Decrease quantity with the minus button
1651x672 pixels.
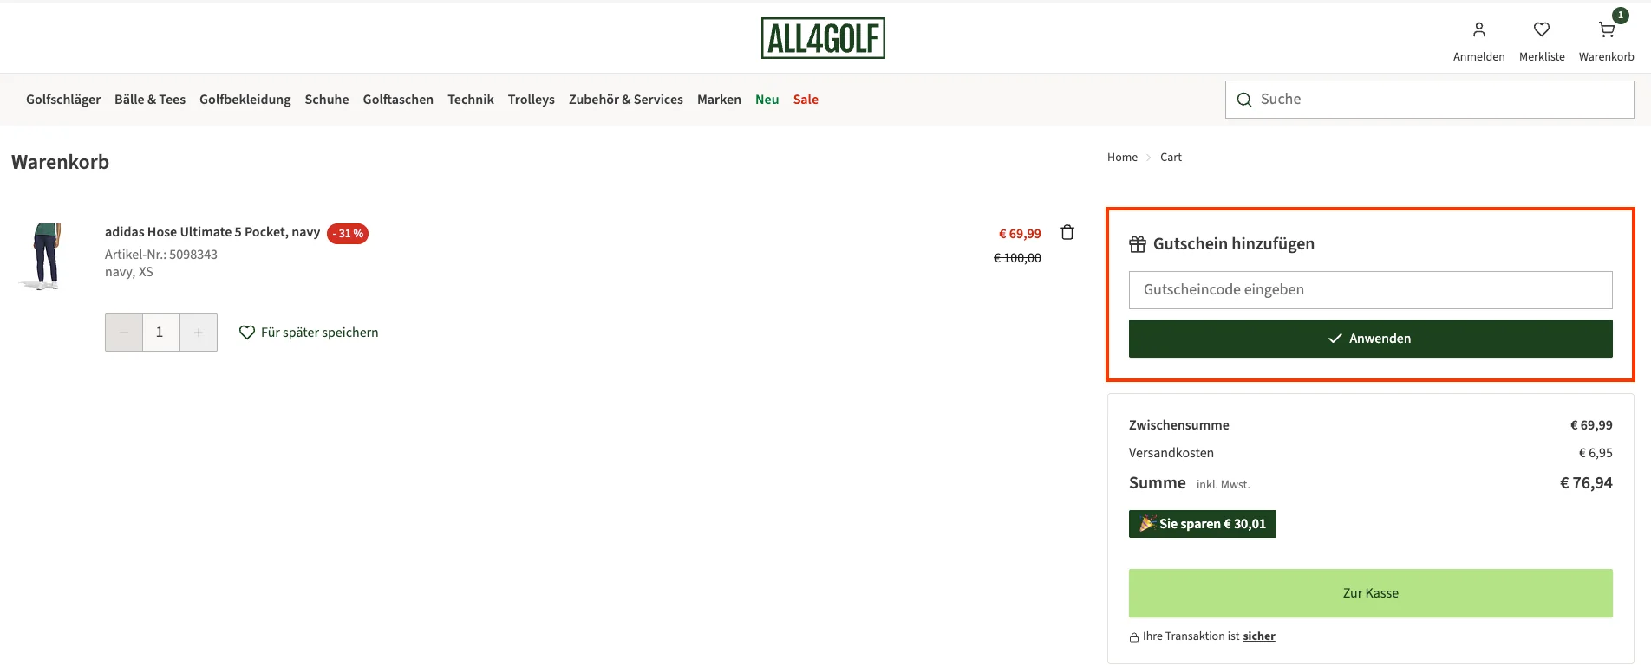[x=124, y=333]
